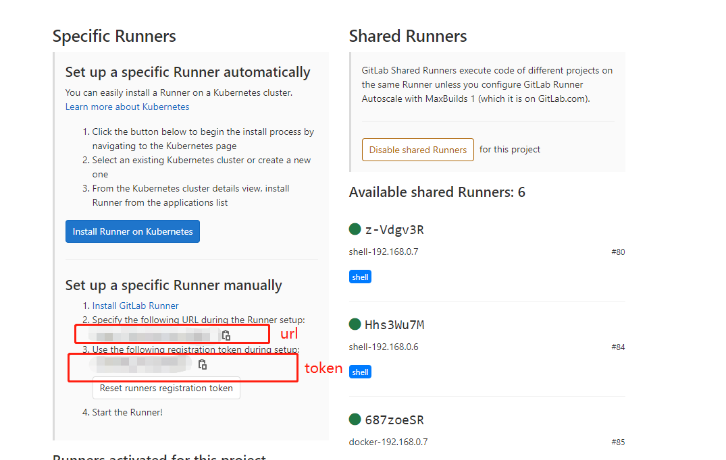The image size is (726, 460).
Task: Click the blurred registration token value
Action: pyautogui.click(x=140, y=364)
